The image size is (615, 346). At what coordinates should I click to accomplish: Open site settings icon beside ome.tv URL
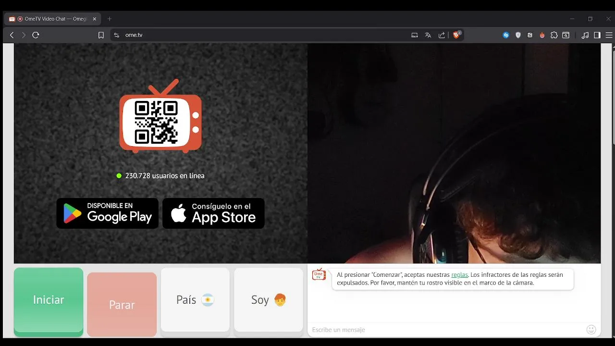[116, 35]
